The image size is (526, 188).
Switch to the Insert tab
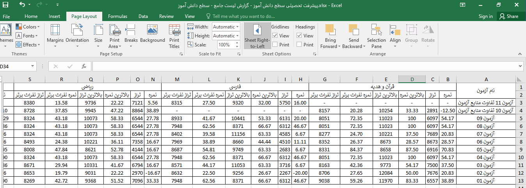click(x=54, y=16)
